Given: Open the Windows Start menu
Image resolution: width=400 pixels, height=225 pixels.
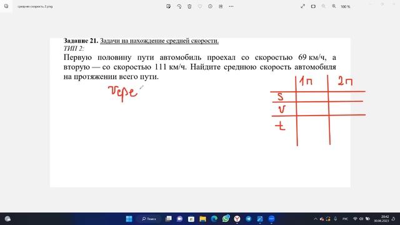Looking at the screenshot, I should 129,219.
